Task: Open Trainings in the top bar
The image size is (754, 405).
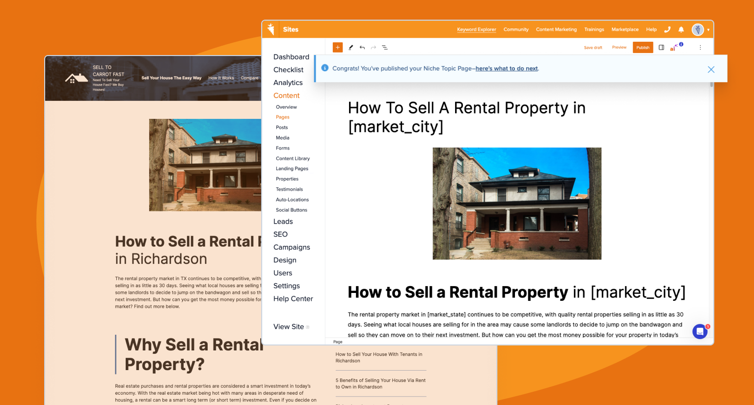Action: [594, 29]
